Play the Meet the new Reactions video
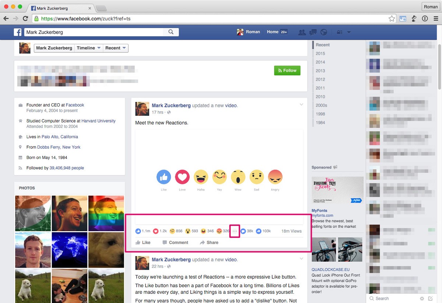Screen dimensions: 442x303 (x=219, y=177)
